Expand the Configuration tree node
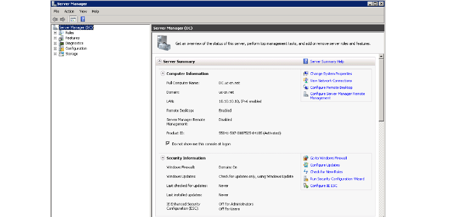 [x=55, y=48]
